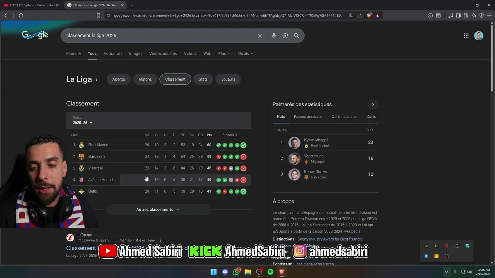Open the Brave Rewards triangle icon

point(377,15)
